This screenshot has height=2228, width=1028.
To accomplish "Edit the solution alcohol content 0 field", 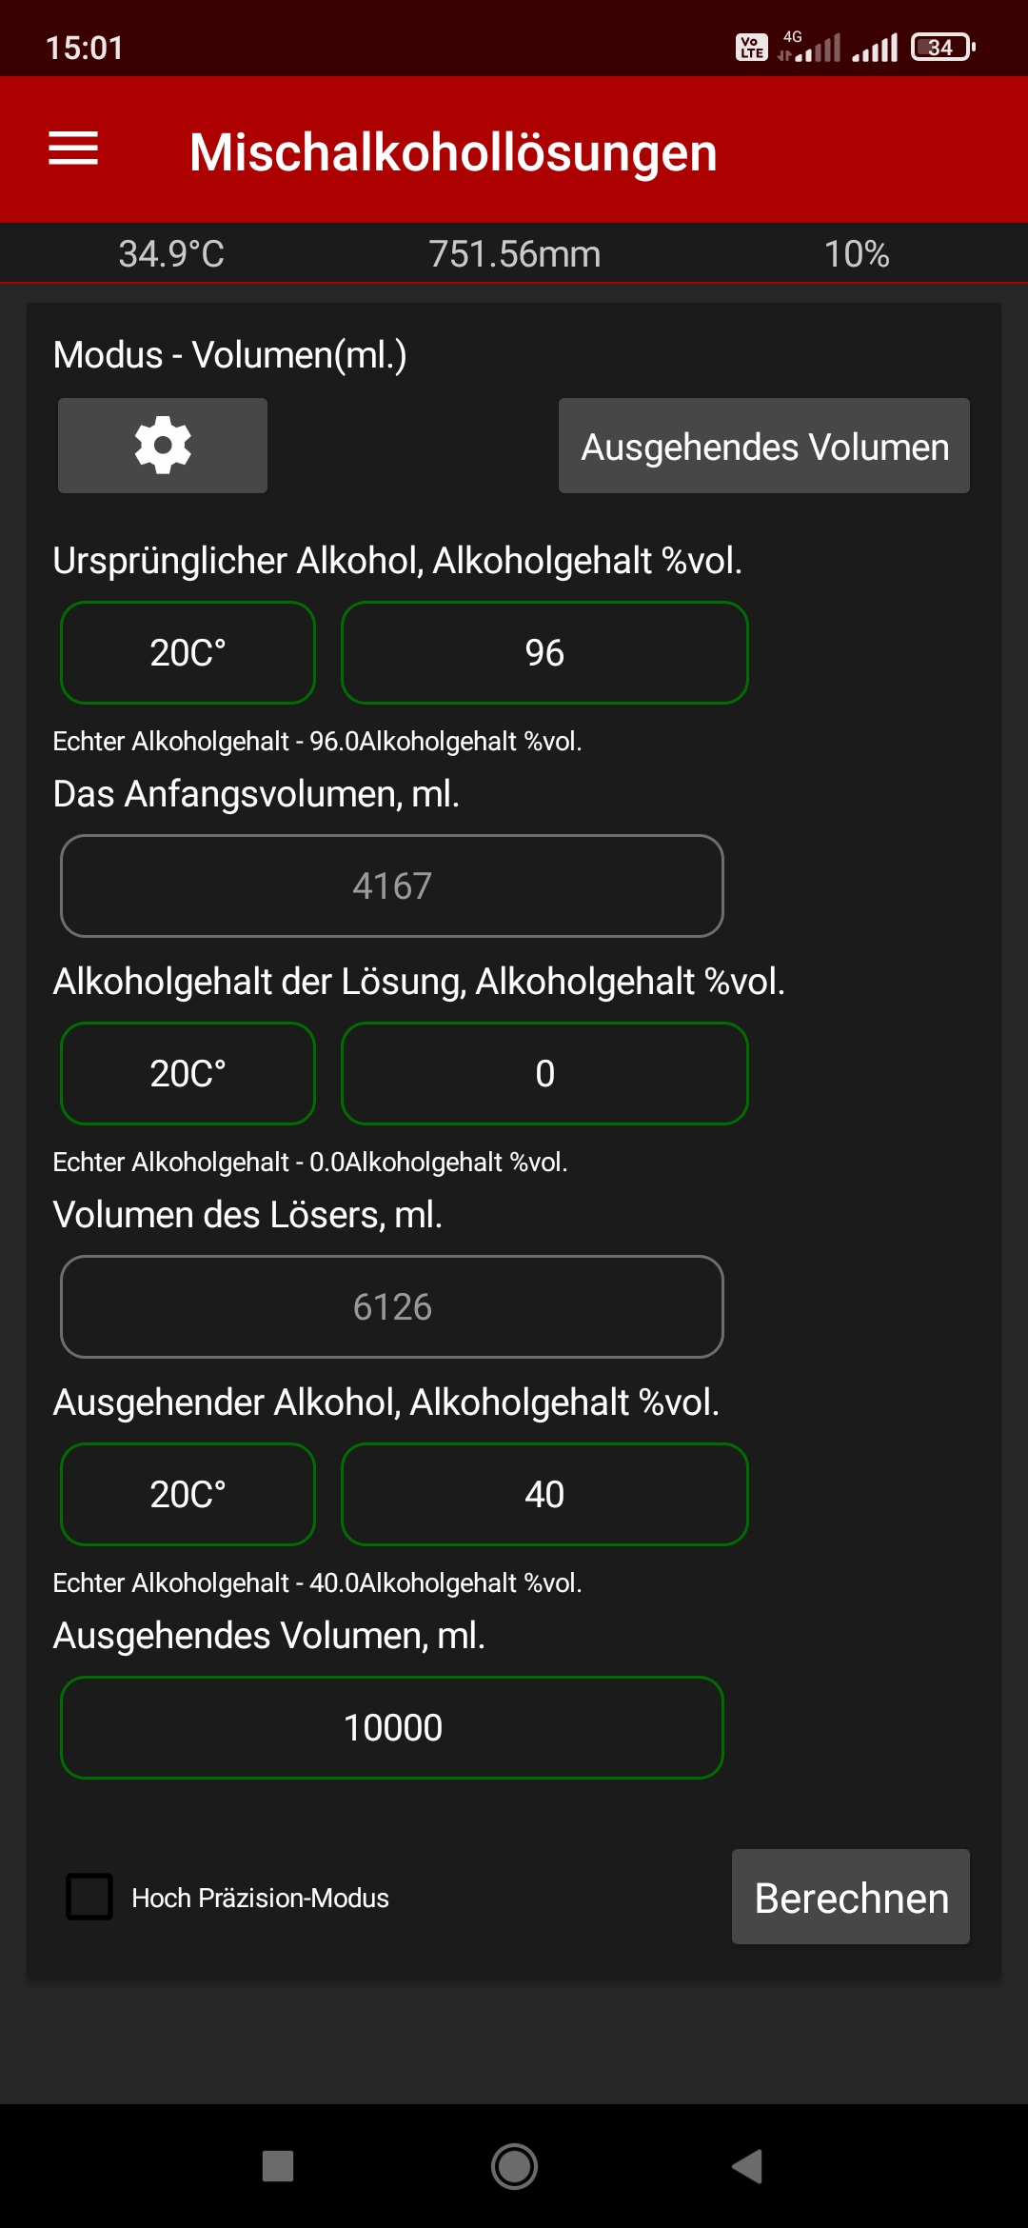I will pyautogui.click(x=544, y=1074).
